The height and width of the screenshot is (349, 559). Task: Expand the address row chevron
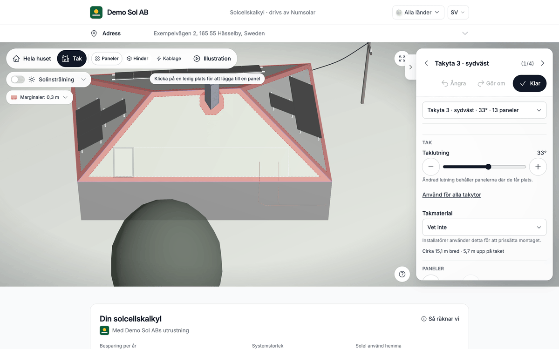(465, 34)
